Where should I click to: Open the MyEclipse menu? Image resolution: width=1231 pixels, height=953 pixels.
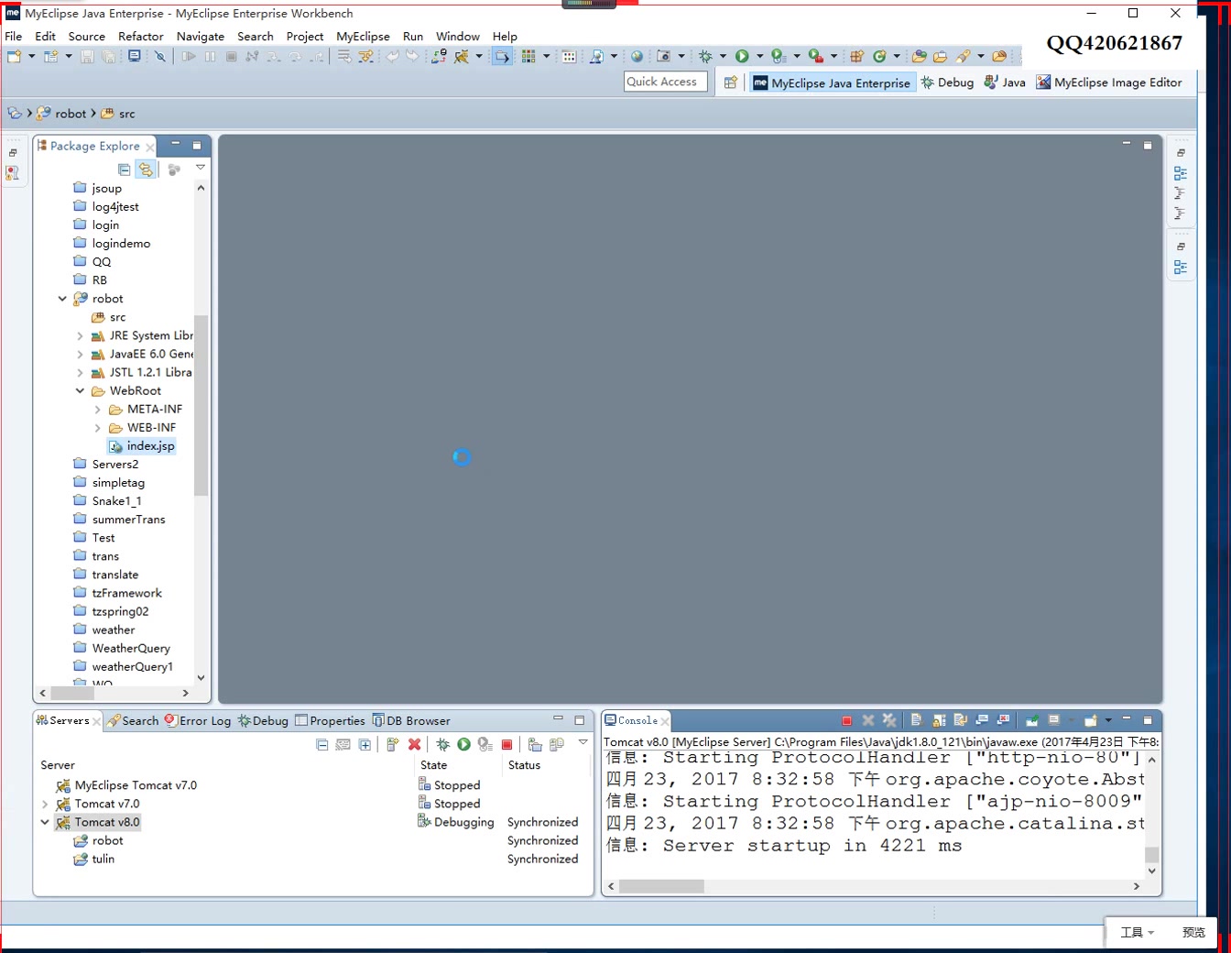pyautogui.click(x=363, y=37)
